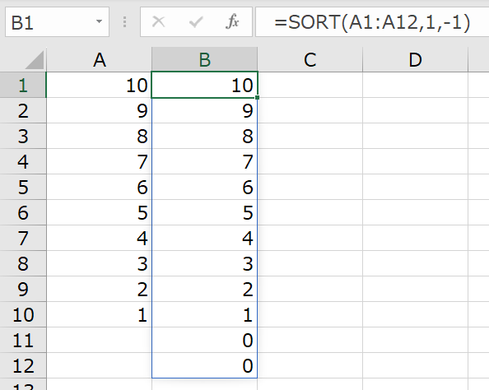
Task: Open the Name Box dropdown arrow
Action: click(x=99, y=22)
